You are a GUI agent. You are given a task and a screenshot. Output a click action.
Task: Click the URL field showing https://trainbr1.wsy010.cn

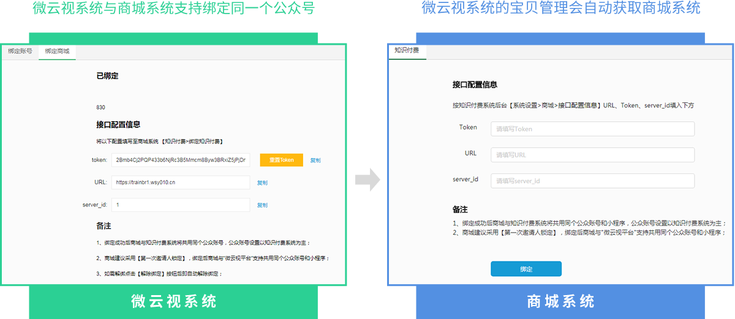[180, 182]
